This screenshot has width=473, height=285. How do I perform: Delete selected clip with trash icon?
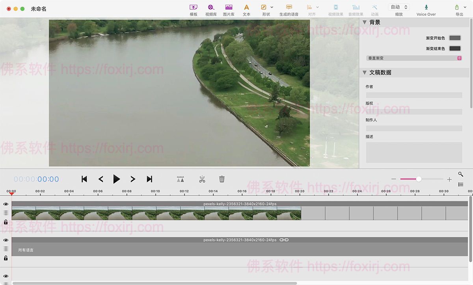222,179
